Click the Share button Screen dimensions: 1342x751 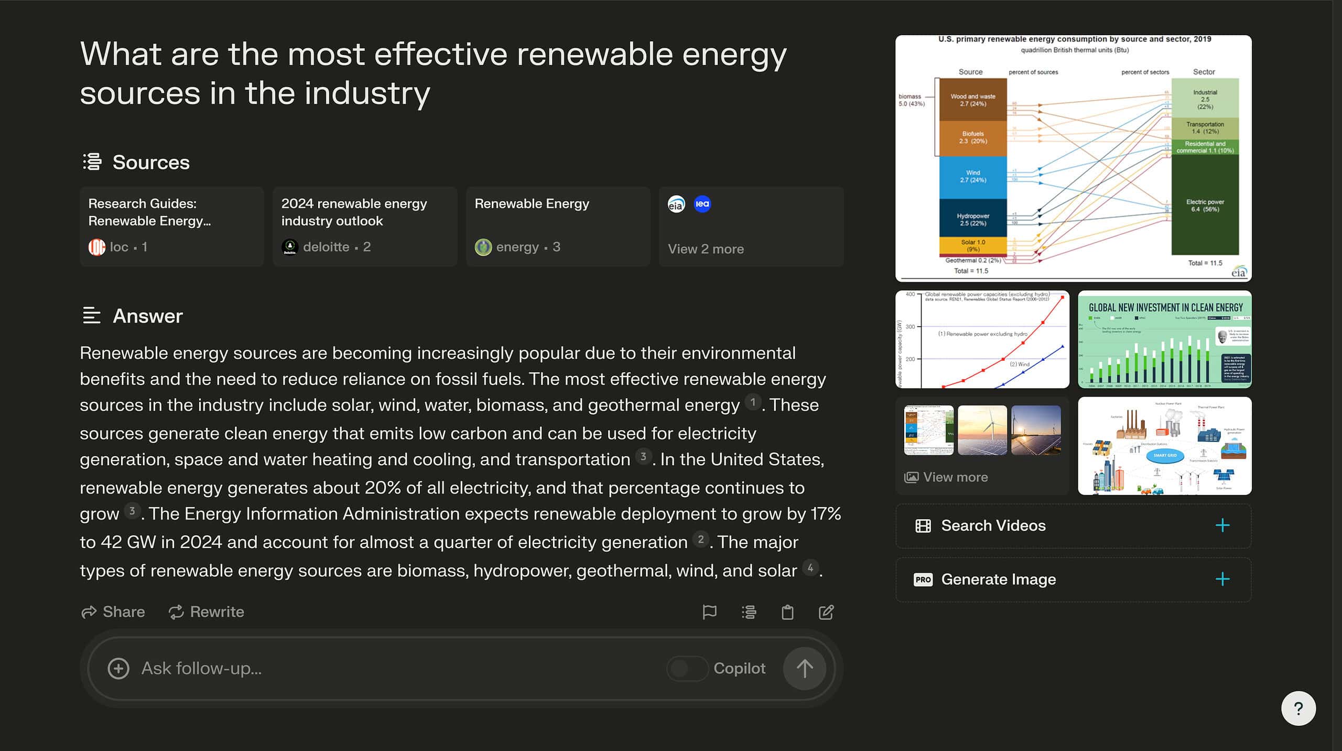(113, 612)
